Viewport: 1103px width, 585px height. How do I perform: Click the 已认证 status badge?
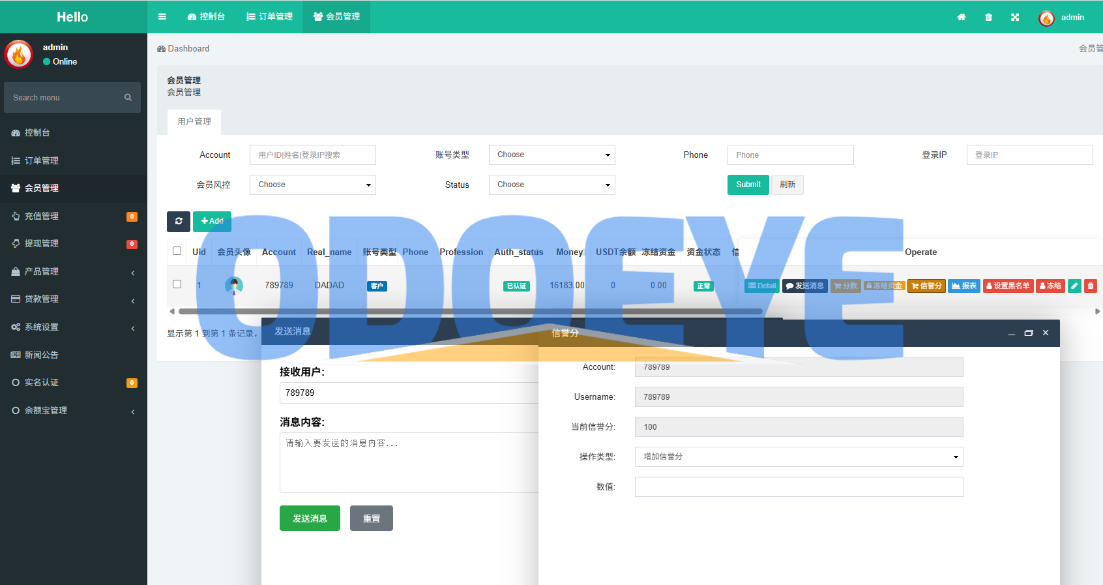click(x=517, y=286)
